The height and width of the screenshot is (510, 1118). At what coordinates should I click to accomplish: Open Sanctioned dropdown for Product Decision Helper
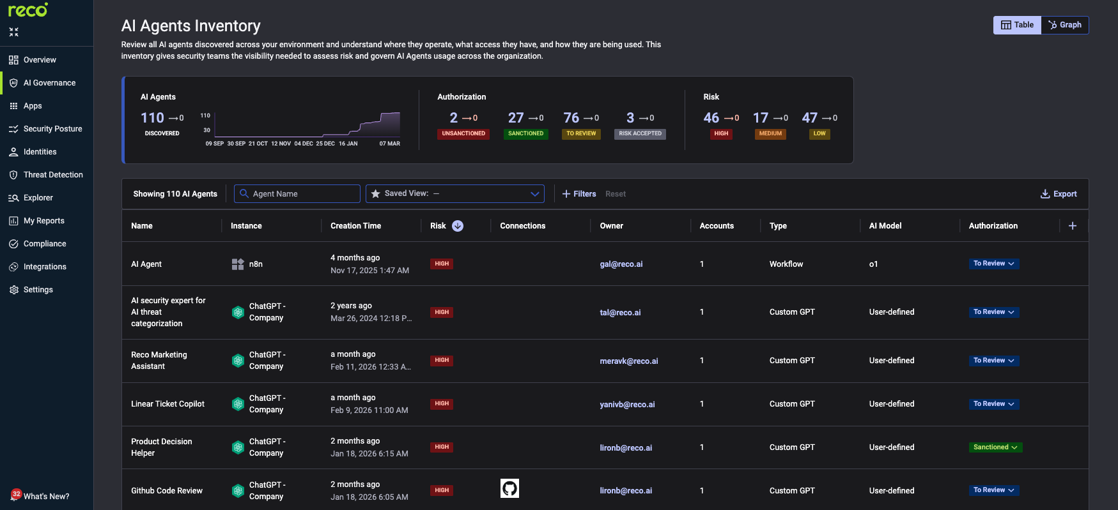coord(995,447)
